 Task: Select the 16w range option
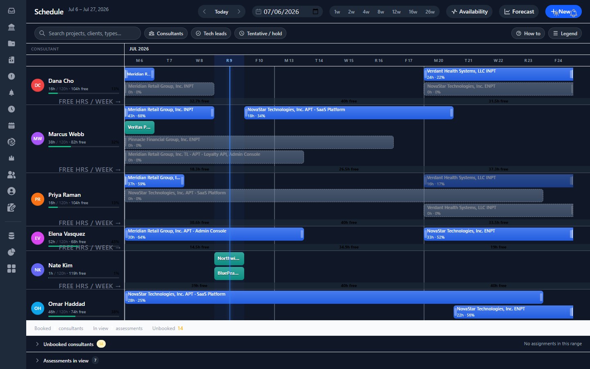(x=413, y=11)
